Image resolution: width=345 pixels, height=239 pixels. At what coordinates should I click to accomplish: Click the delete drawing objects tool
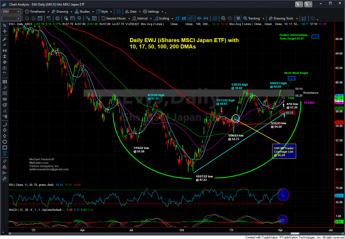click(5, 167)
